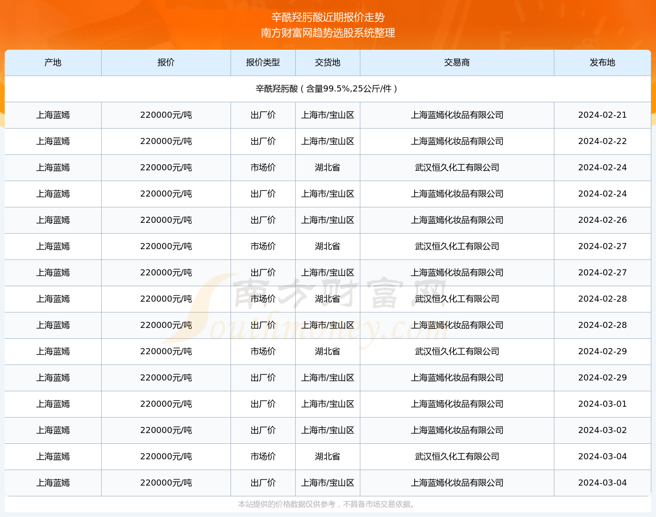Viewport: 656px width, 517px height.
Task: Select 上海蓝嫣 origin in the 2024-02-22 row
Action: [x=53, y=141]
